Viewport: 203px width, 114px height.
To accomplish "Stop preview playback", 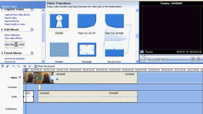I will 149,60.
